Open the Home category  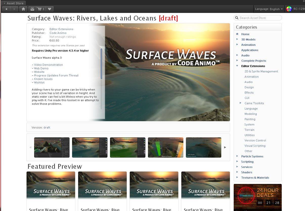pyautogui.click(x=245, y=34)
